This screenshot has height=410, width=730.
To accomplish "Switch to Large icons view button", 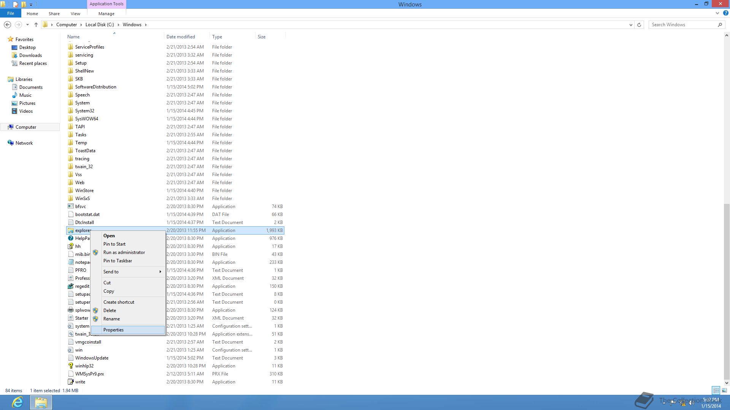I will click(724, 390).
